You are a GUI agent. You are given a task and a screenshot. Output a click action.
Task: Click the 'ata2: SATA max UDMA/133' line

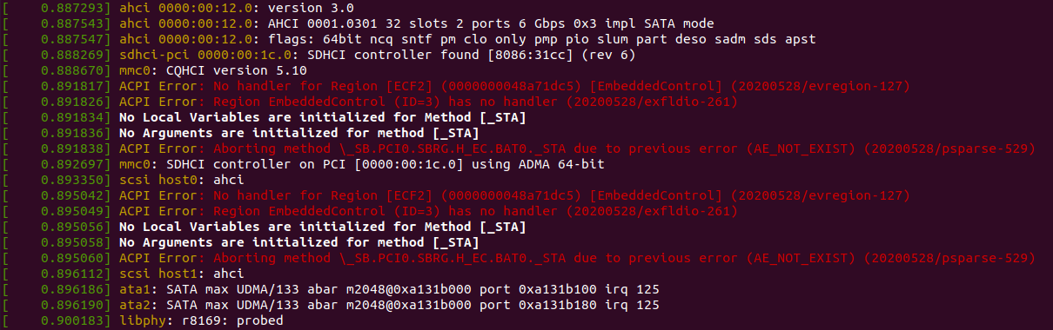pyautogui.click(x=388, y=306)
